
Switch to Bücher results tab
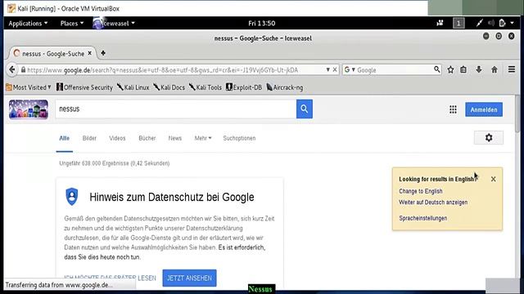pos(147,138)
